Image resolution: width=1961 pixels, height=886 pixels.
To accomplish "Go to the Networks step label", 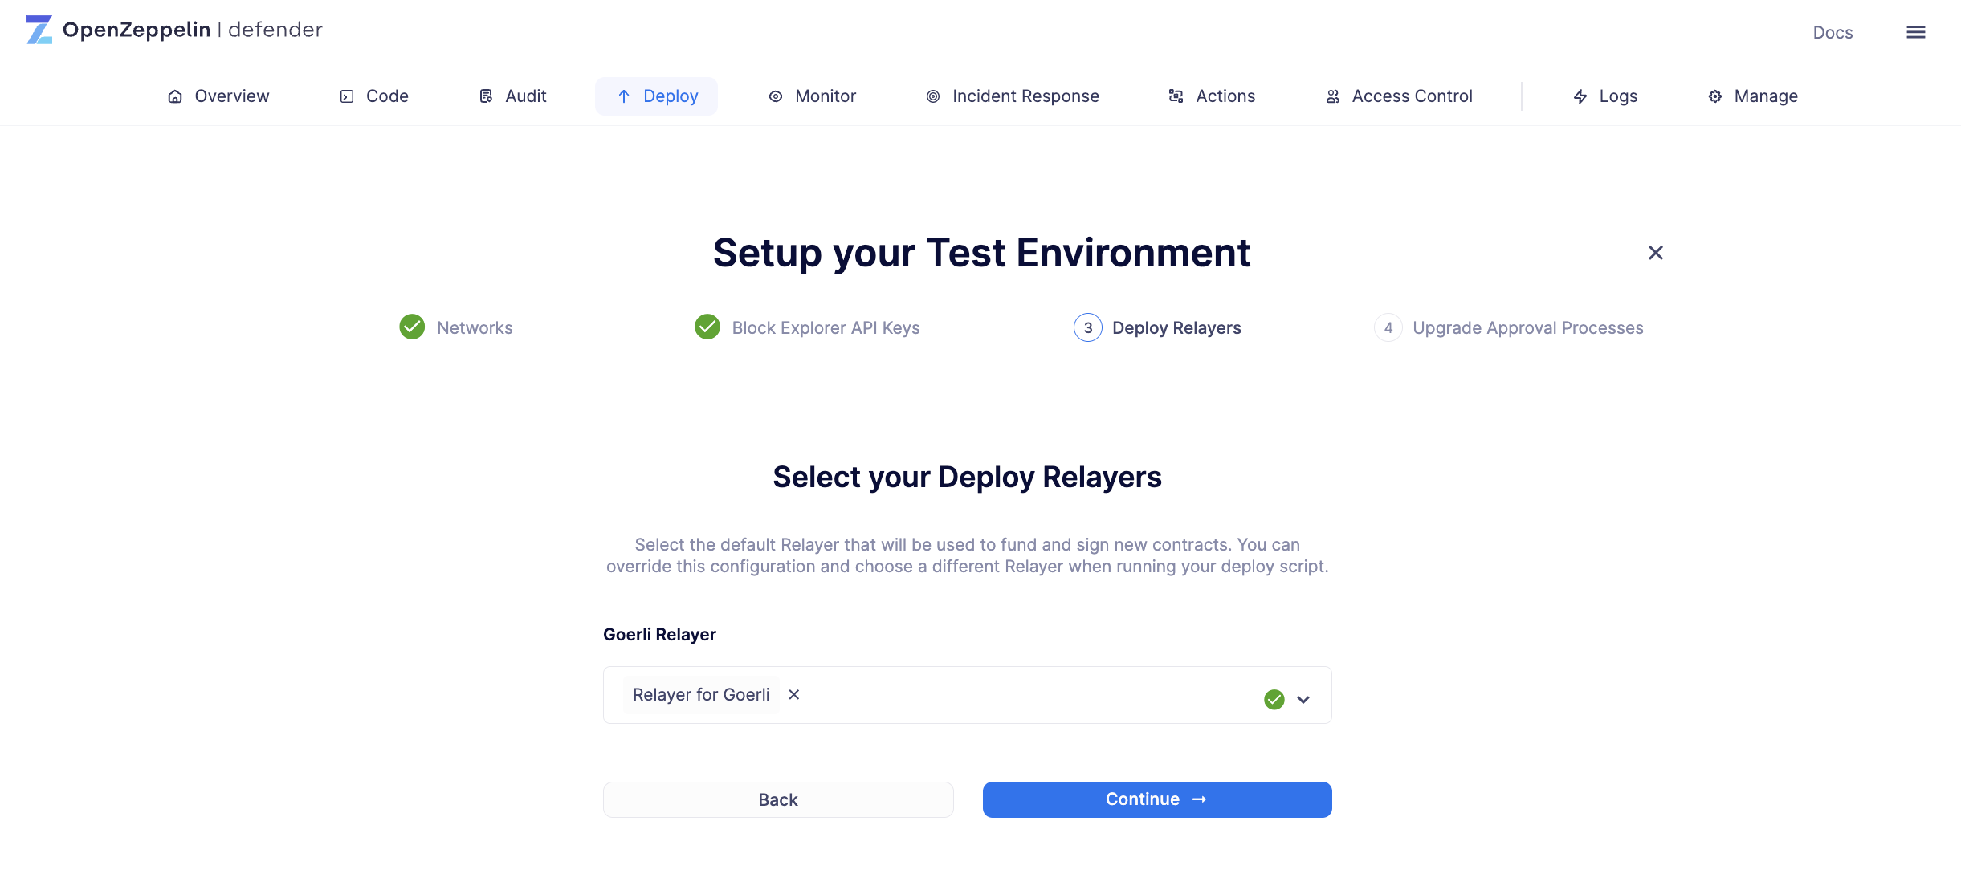I will [x=475, y=327].
